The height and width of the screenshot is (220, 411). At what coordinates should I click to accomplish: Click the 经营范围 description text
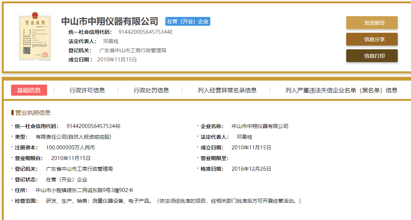[173, 201]
